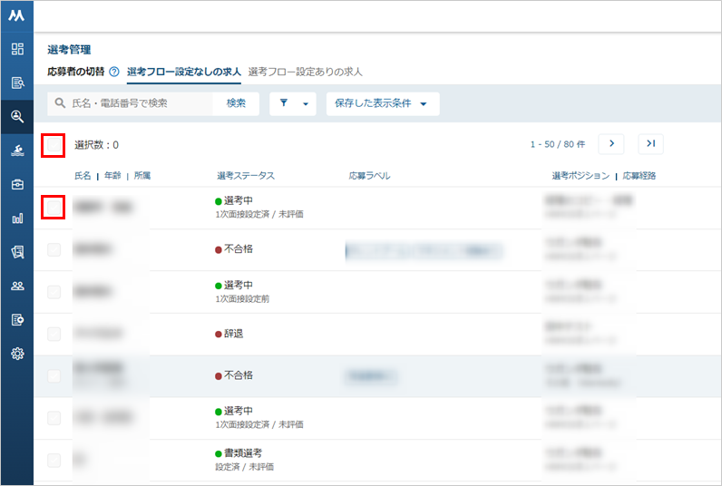722x486 pixels.
Task: Open the settings gear icon in sidebar
Action: click(17, 354)
